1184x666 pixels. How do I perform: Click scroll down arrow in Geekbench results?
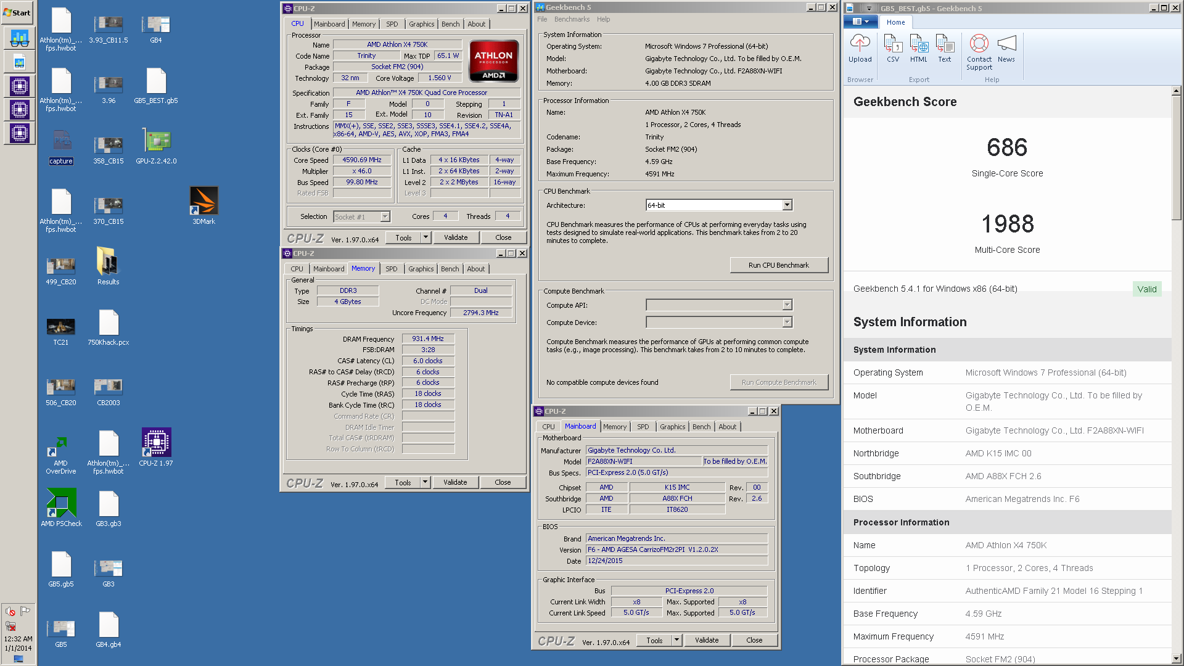pyautogui.click(x=1176, y=659)
